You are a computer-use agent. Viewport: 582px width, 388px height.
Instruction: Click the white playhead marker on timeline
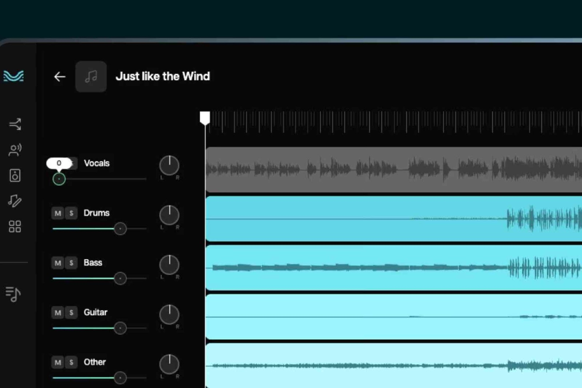tap(205, 118)
